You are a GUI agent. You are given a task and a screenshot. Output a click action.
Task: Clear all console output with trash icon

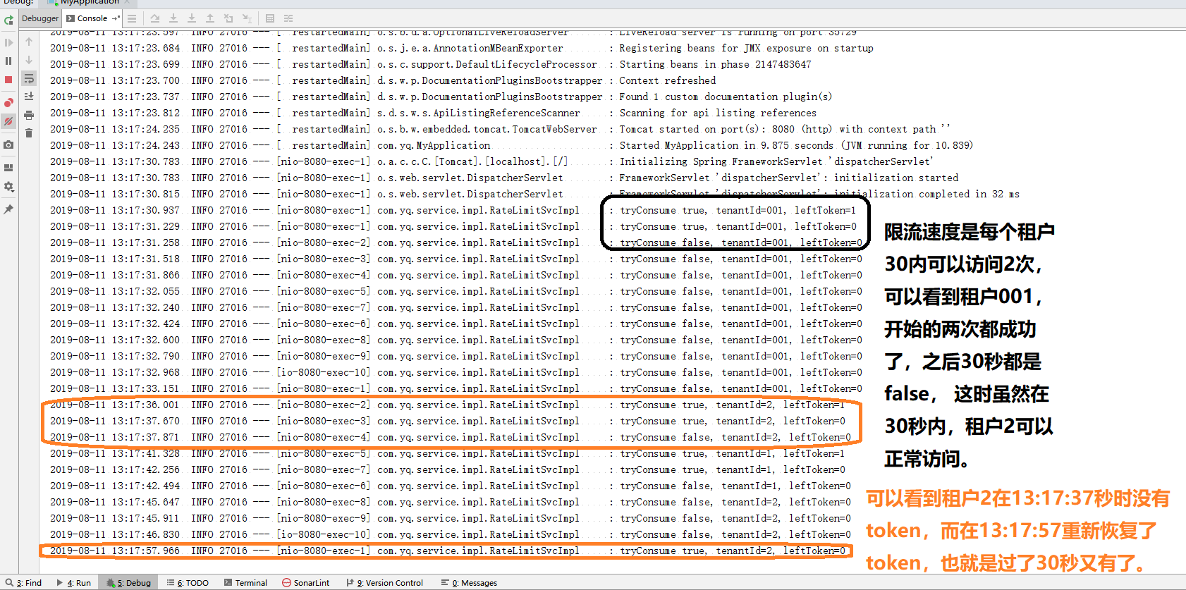pos(29,133)
